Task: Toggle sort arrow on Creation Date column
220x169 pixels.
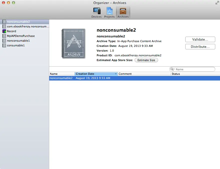Action: pyautogui.click(x=116, y=74)
